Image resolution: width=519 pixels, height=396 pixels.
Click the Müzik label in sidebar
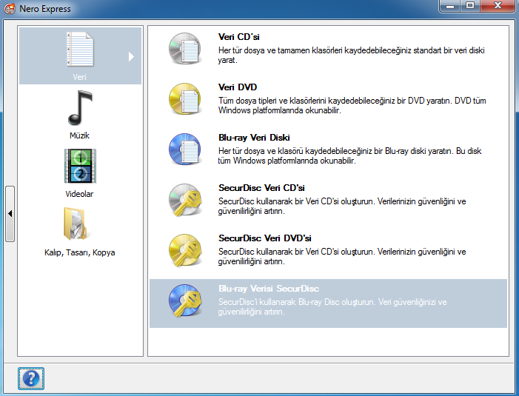(79, 136)
